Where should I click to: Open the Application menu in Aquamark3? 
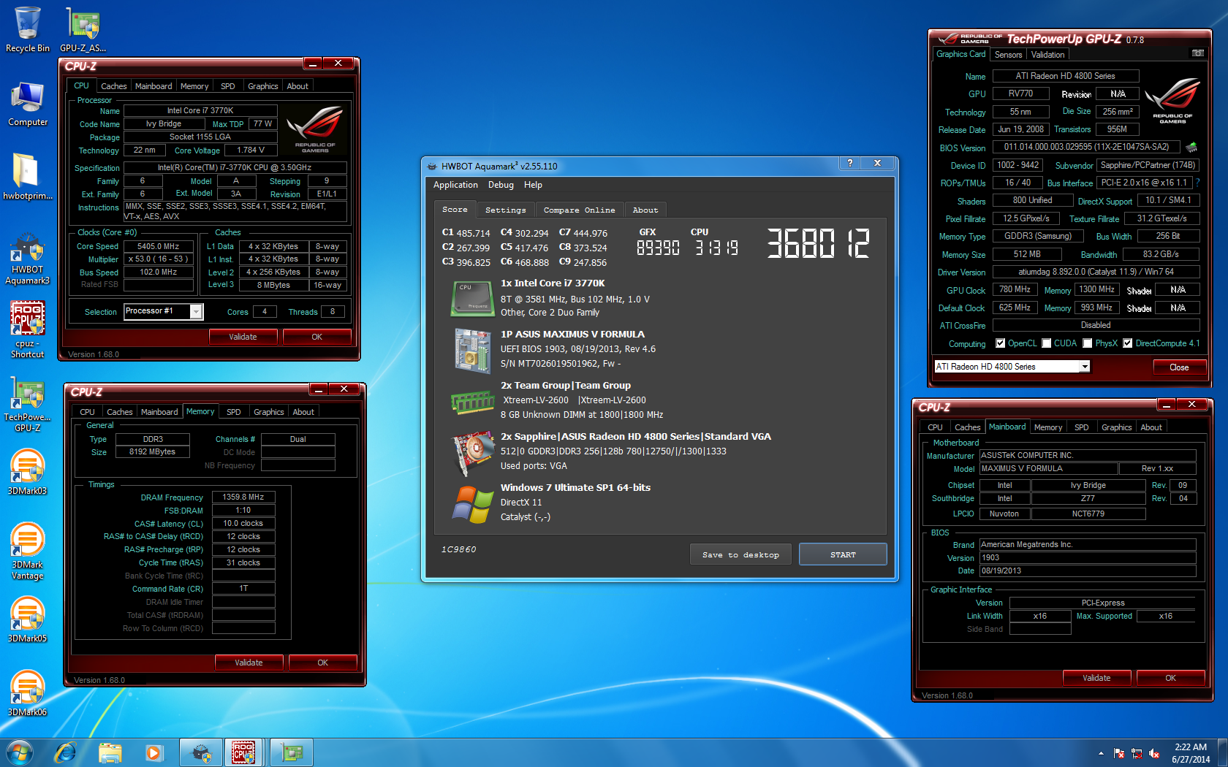click(455, 185)
